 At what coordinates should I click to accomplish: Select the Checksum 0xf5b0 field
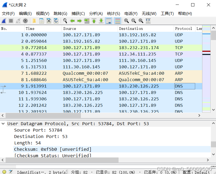click(53, 149)
